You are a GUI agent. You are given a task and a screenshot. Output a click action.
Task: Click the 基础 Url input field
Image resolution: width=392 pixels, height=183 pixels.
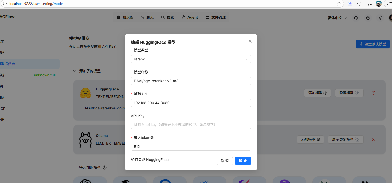pos(191,103)
